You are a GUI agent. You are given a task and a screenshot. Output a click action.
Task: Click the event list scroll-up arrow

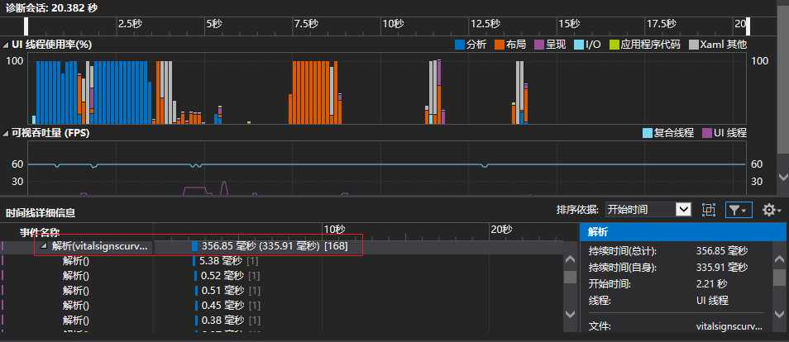[570, 259]
